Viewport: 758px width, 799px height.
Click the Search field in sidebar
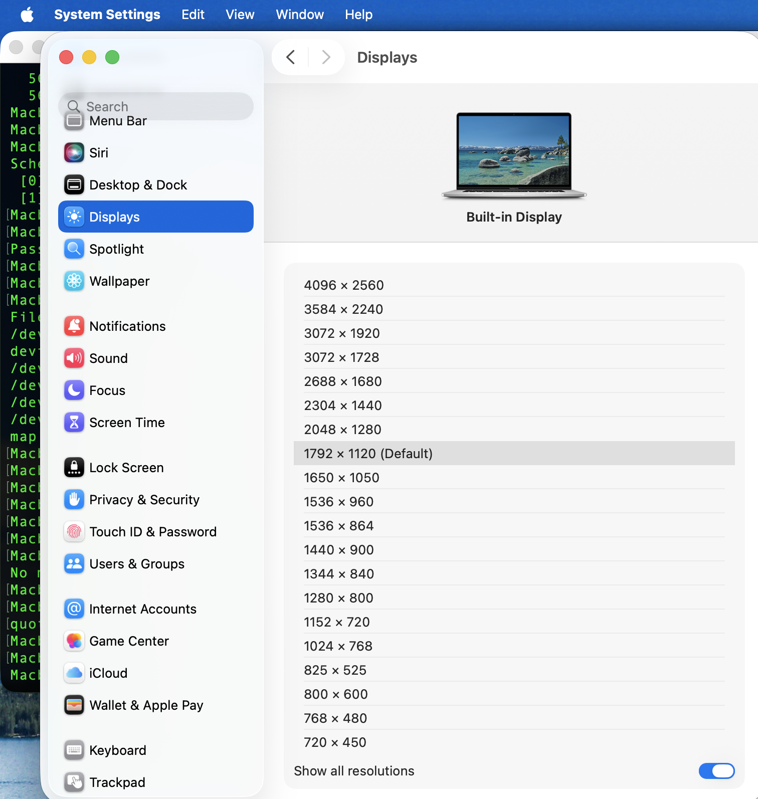click(156, 106)
